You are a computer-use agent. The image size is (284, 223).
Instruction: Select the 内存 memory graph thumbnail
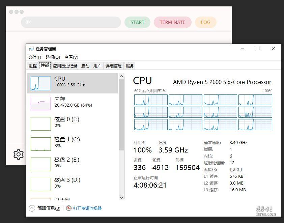click(x=41, y=104)
